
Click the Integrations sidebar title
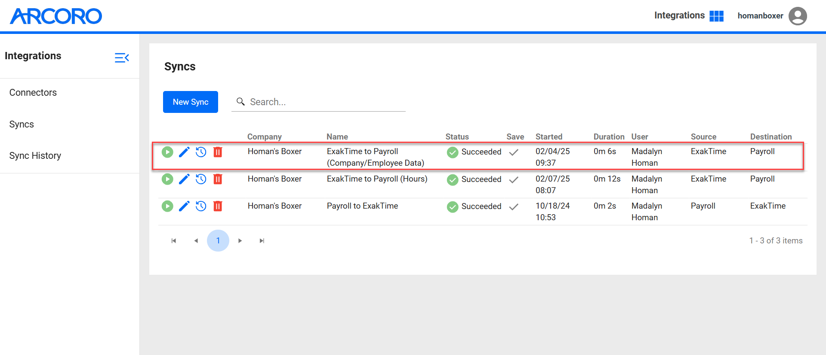[33, 56]
